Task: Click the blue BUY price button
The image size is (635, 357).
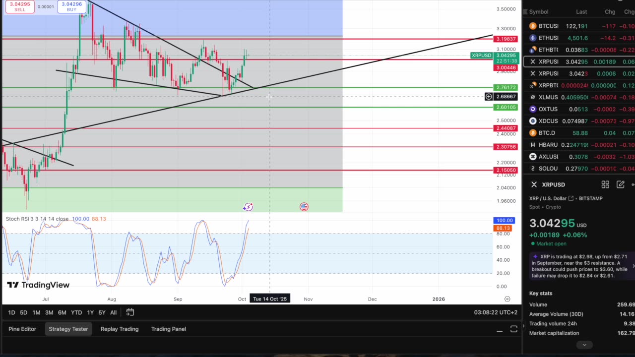Action: pos(72,6)
